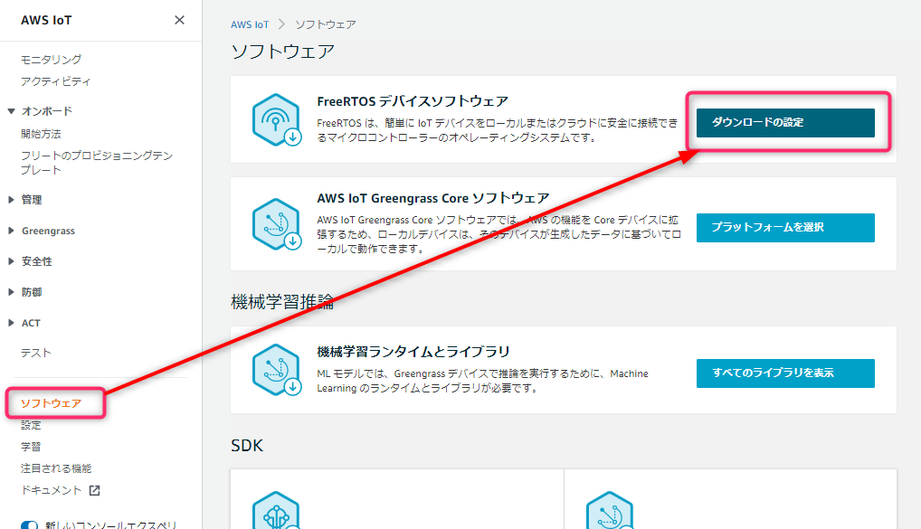Open モニタリング in the sidebar
This screenshot has width=921, height=529.
(51, 60)
